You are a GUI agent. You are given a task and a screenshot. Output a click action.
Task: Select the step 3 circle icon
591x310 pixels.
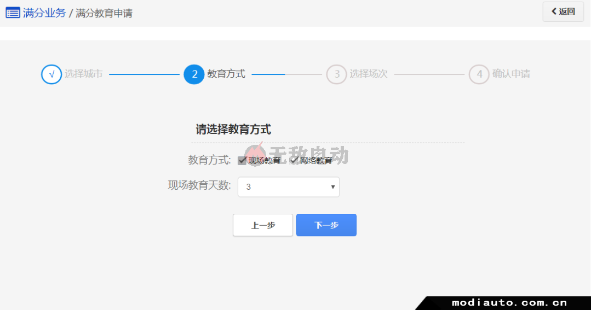coord(337,74)
